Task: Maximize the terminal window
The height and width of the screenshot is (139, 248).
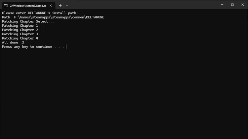Action: pyautogui.click(x=232, y=5)
